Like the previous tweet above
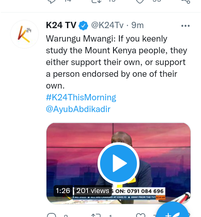The image size is (201, 217). (140, 1)
